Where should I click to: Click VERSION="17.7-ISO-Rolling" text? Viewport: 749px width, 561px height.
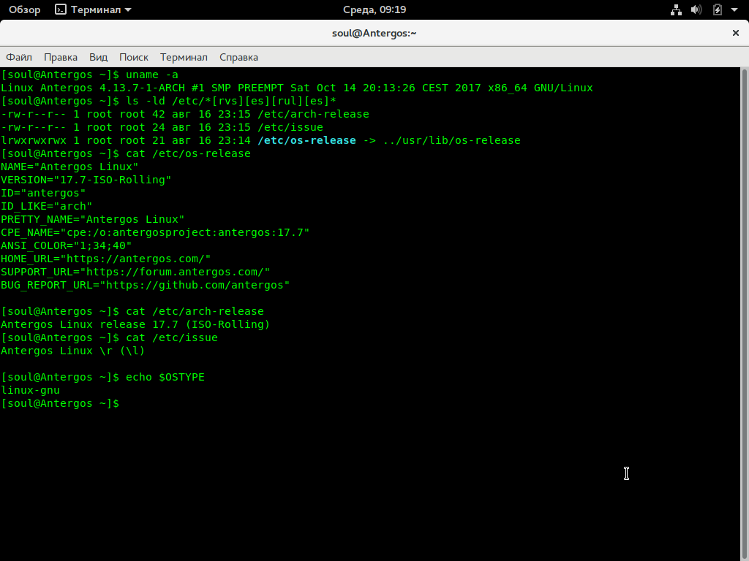pos(86,180)
